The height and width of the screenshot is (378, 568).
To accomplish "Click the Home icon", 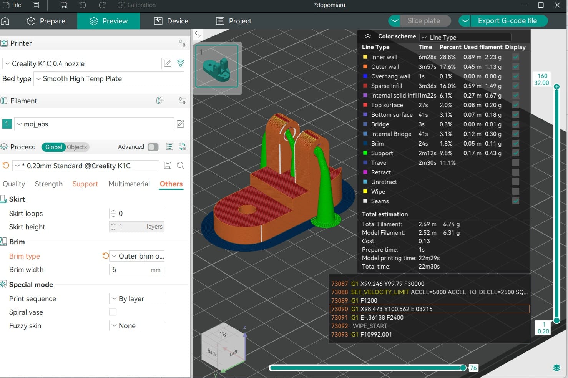I will (x=5, y=21).
